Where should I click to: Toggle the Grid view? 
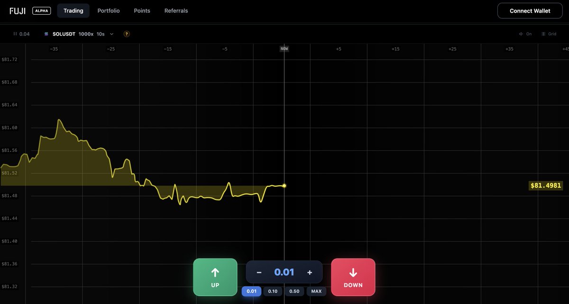[x=549, y=34]
